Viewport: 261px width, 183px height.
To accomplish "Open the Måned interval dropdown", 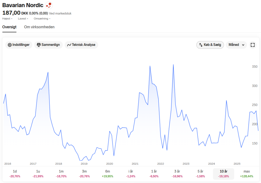I will pyautogui.click(x=236, y=45).
